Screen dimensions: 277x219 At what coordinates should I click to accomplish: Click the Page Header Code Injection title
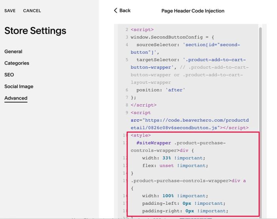point(193,11)
